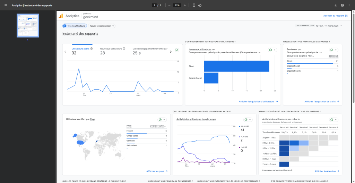Click the zoom out minus icon
The height and width of the screenshot is (183, 355).
(169, 5)
